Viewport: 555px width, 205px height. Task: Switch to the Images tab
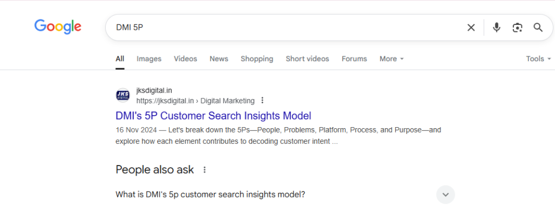(x=149, y=58)
